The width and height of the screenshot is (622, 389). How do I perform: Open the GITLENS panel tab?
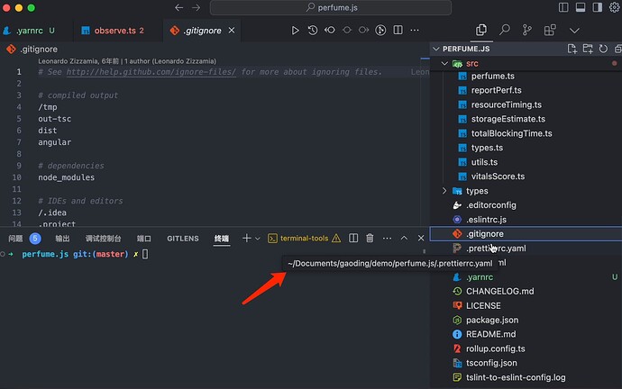coord(182,238)
